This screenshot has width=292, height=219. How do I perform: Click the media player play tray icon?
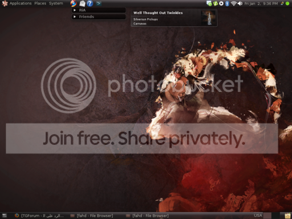[x=221, y=3]
